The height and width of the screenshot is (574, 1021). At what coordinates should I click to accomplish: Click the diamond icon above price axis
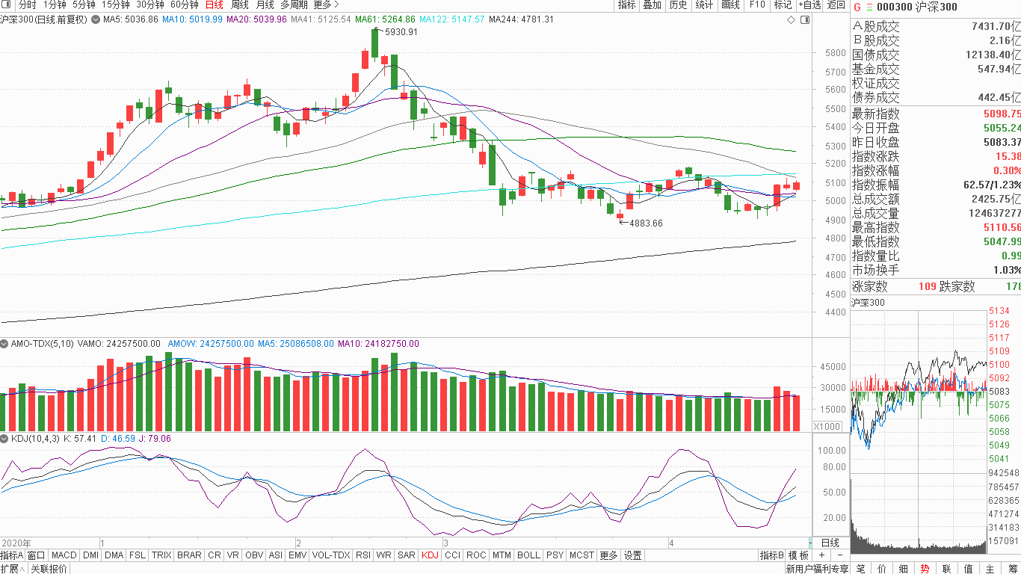[x=791, y=19]
